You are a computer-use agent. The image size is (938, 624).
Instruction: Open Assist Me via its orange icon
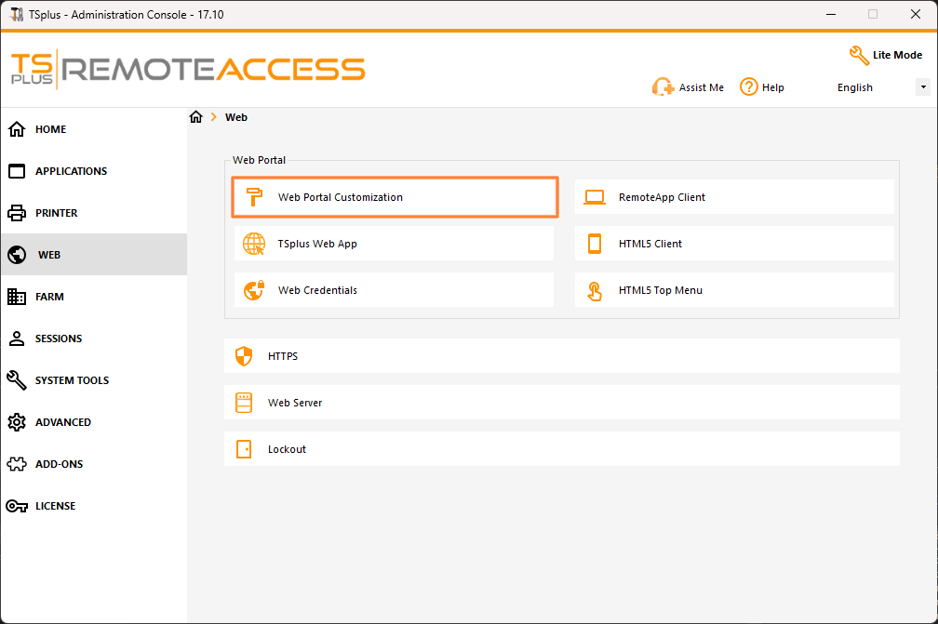663,86
